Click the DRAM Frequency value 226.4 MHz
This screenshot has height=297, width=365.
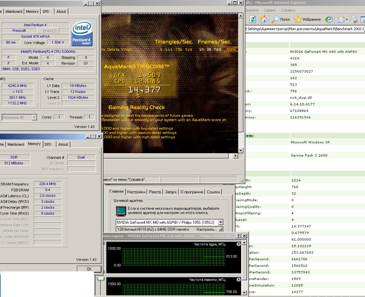pos(48,184)
